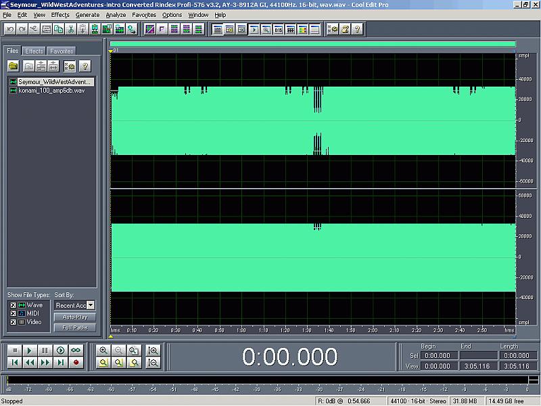Click the green overview bar above the waveform
The image size is (541, 406).
[312, 45]
